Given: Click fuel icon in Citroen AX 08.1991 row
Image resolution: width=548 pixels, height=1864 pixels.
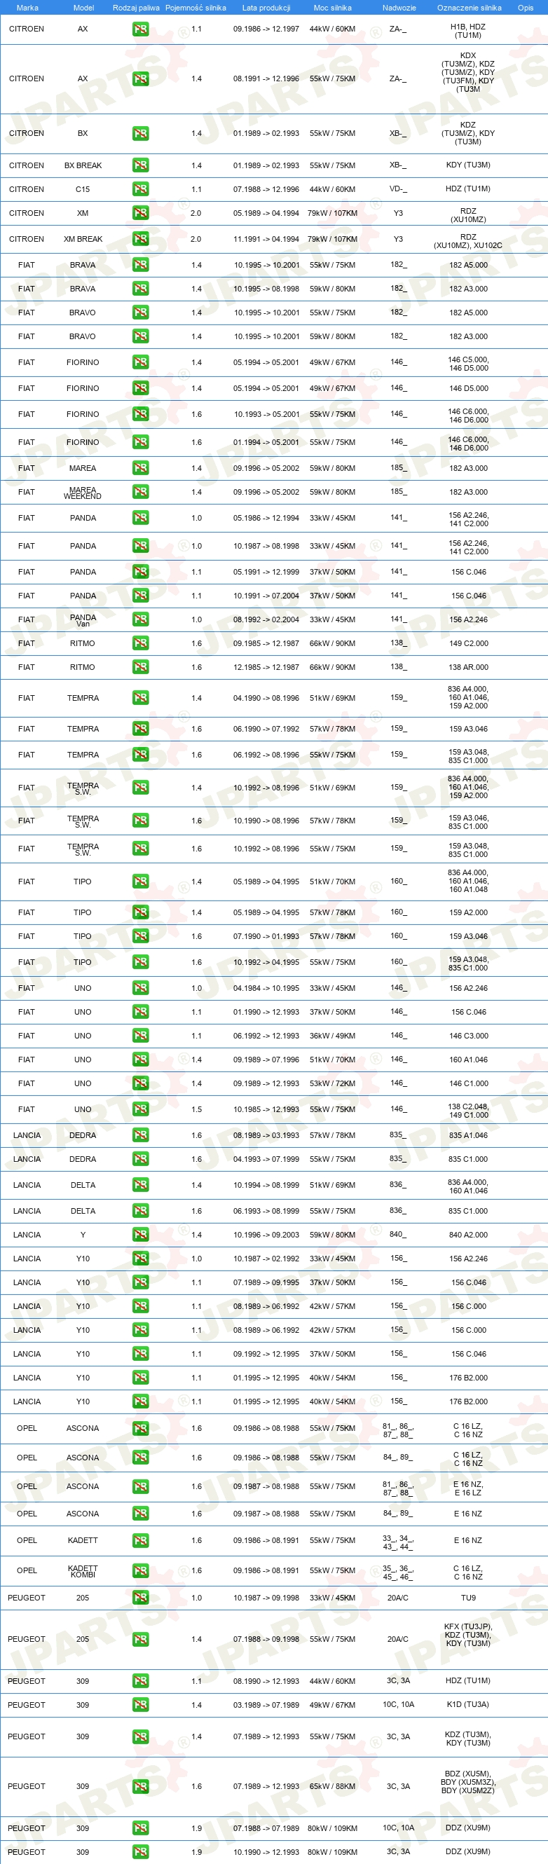Looking at the screenshot, I should click(140, 79).
